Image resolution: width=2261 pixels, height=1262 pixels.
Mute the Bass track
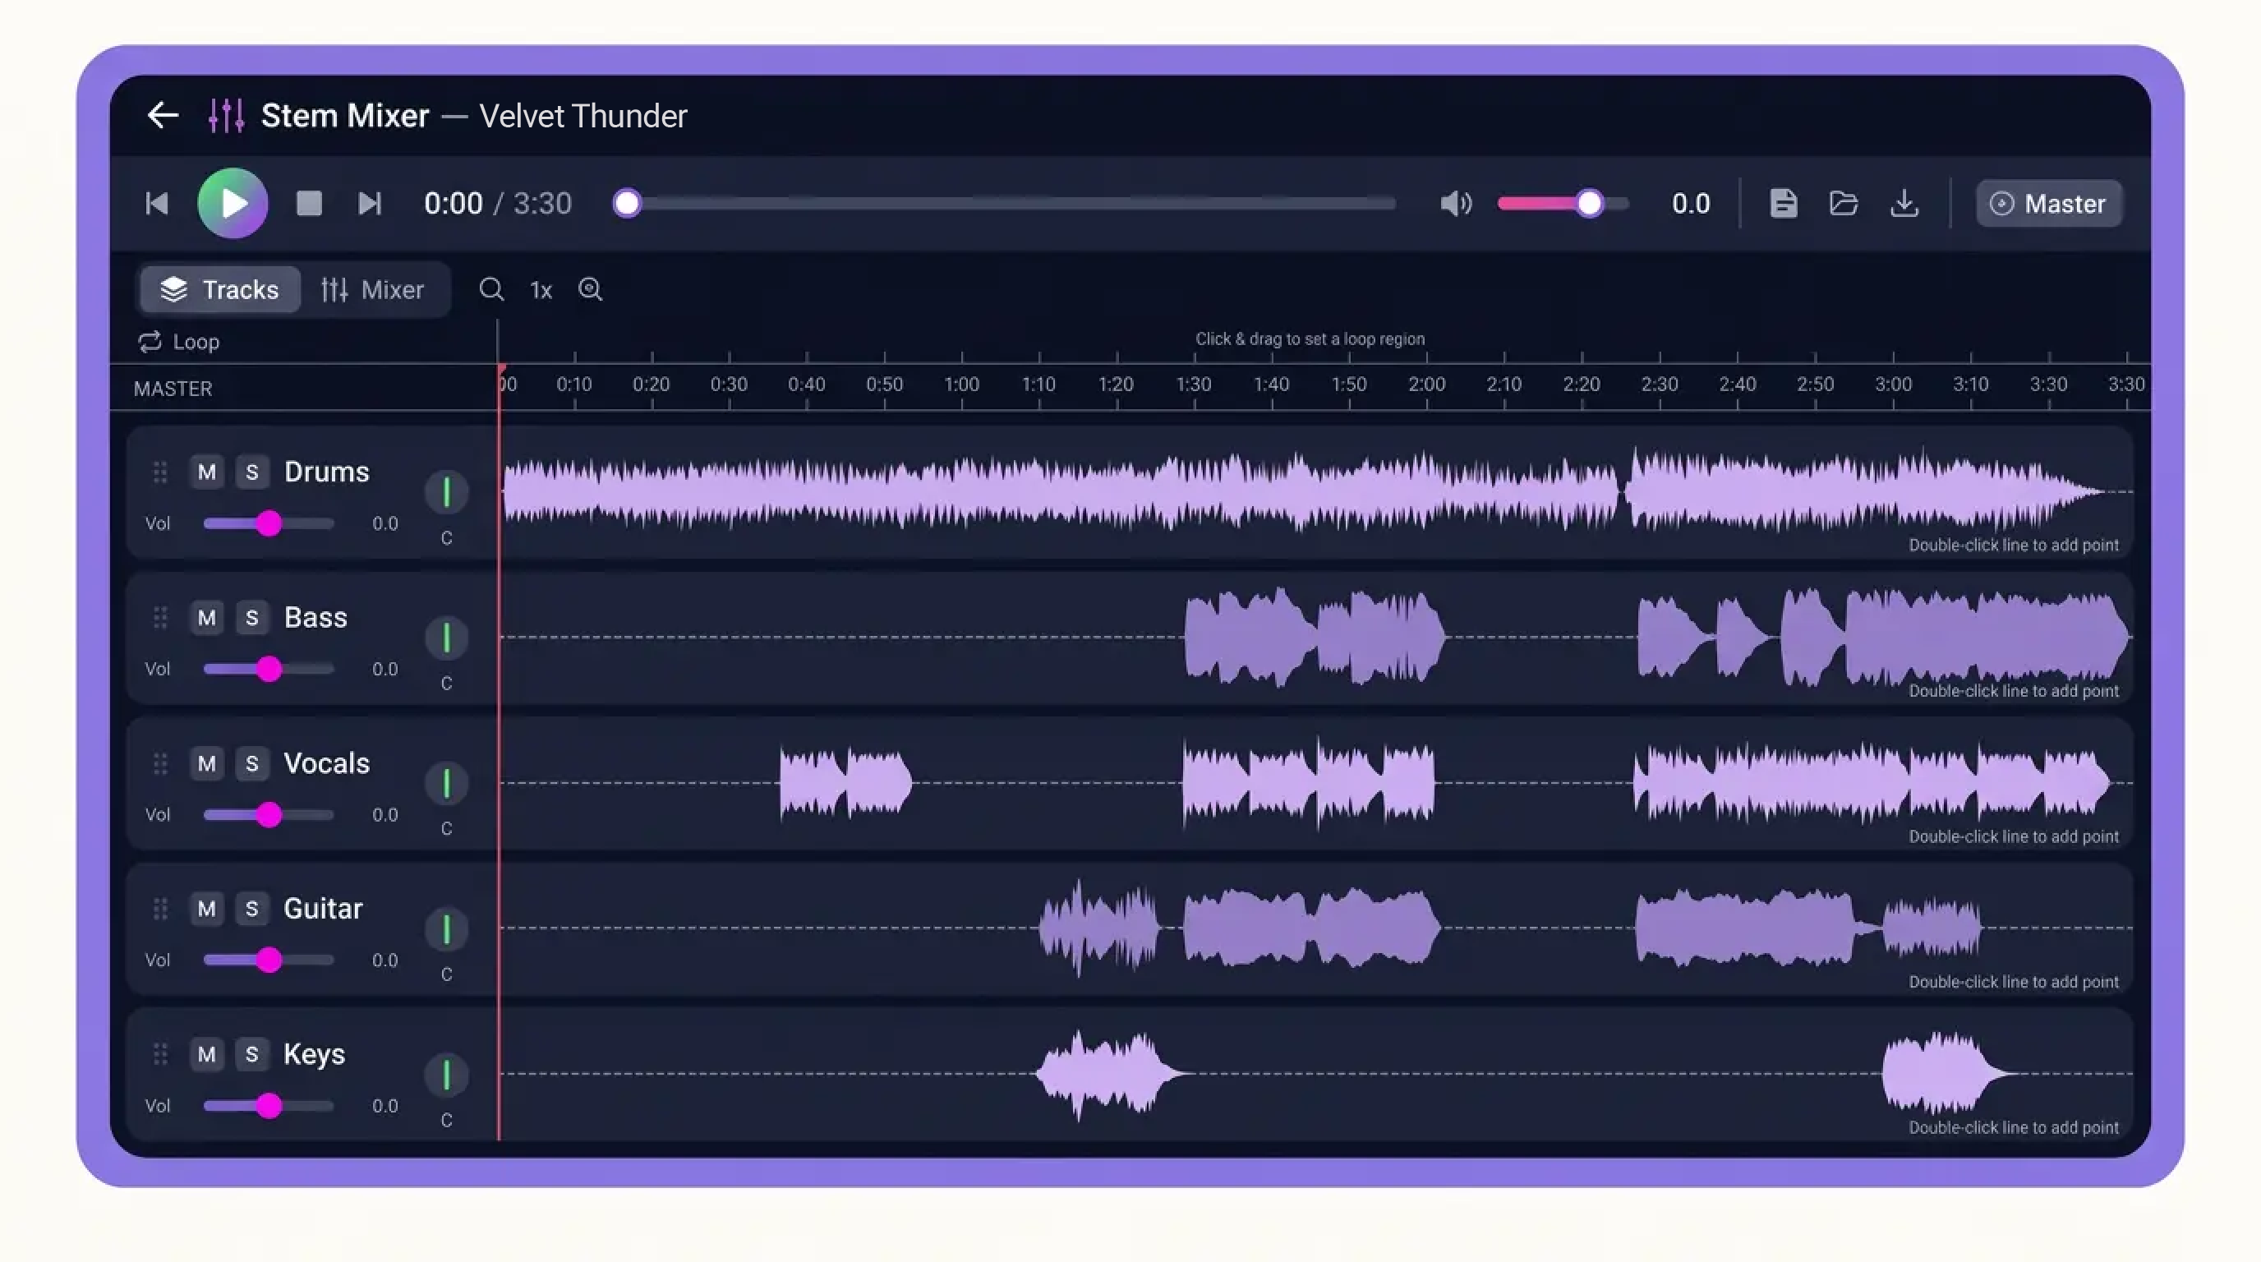206,618
